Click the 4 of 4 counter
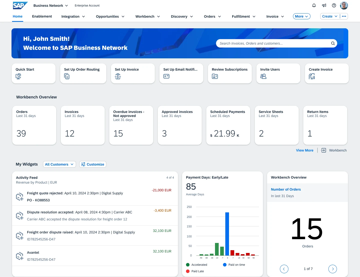Viewport: 360px width, 277px height. point(170,178)
